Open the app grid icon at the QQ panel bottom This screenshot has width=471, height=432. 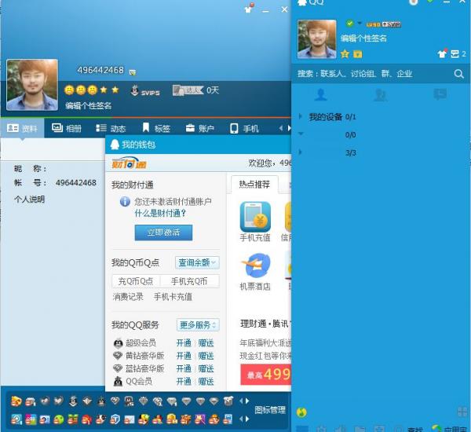[462, 412]
